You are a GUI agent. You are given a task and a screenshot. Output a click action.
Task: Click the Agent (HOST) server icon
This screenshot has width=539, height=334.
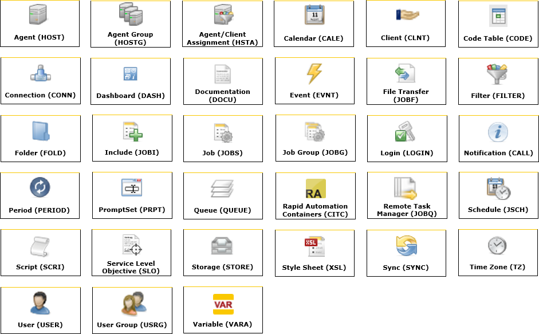click(x=39, y=15)
